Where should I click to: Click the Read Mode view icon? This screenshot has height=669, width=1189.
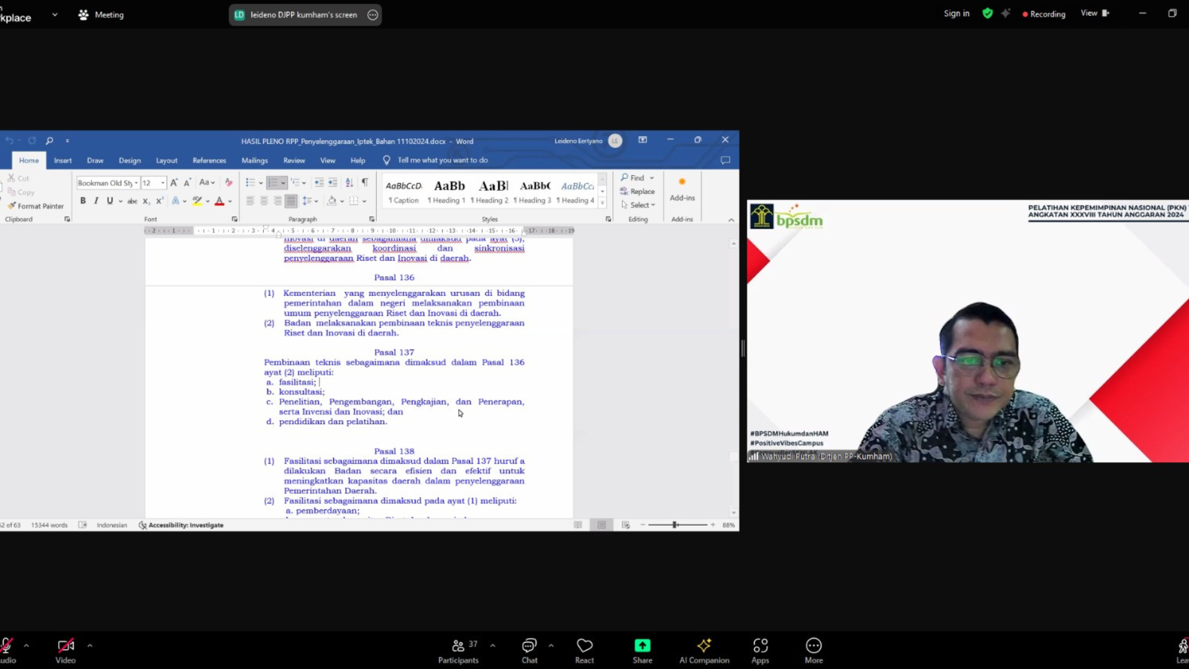tap(578, 525)
